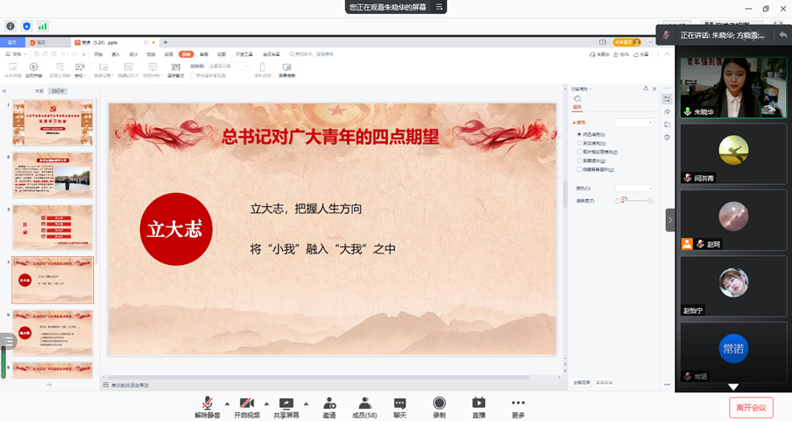
Task: Click the unmute microphone icon
Action: [208, 403]
